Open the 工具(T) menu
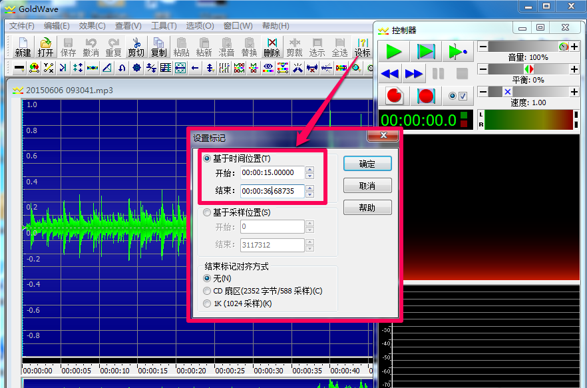The image size is (587, 388). [164, 26]
